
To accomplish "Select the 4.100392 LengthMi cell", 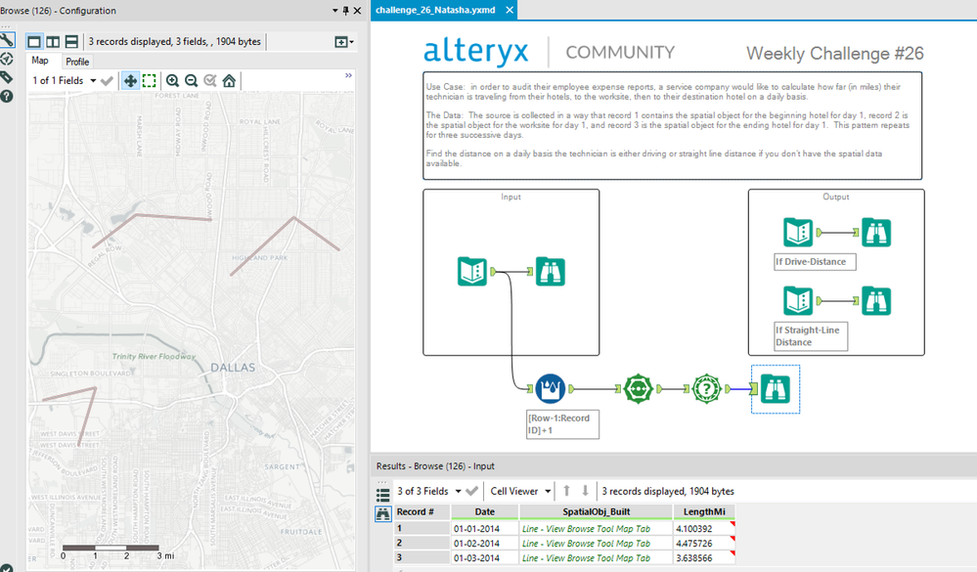I will (704, 528).
